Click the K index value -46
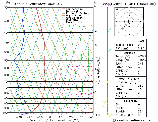This screenshot has width=158, height=122. 141,41
